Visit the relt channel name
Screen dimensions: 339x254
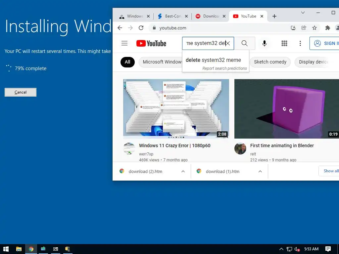tap(253, 154)
